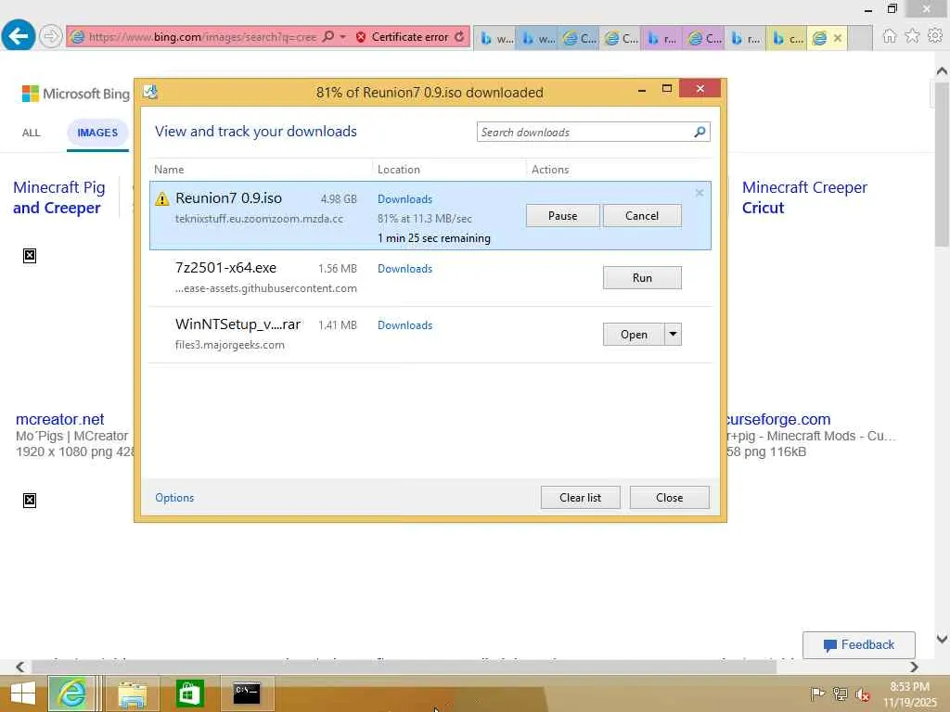This screenshot has width=950, height=712.
Task: Switch to the ALL search tab
Action: pos(31,133)
